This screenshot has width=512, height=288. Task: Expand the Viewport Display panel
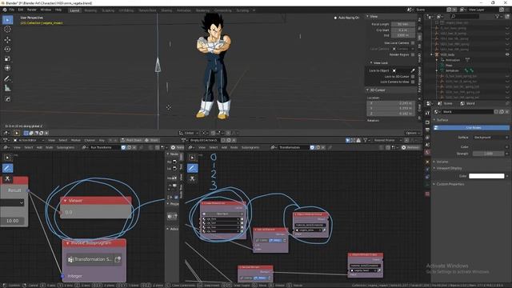point(434,168)
